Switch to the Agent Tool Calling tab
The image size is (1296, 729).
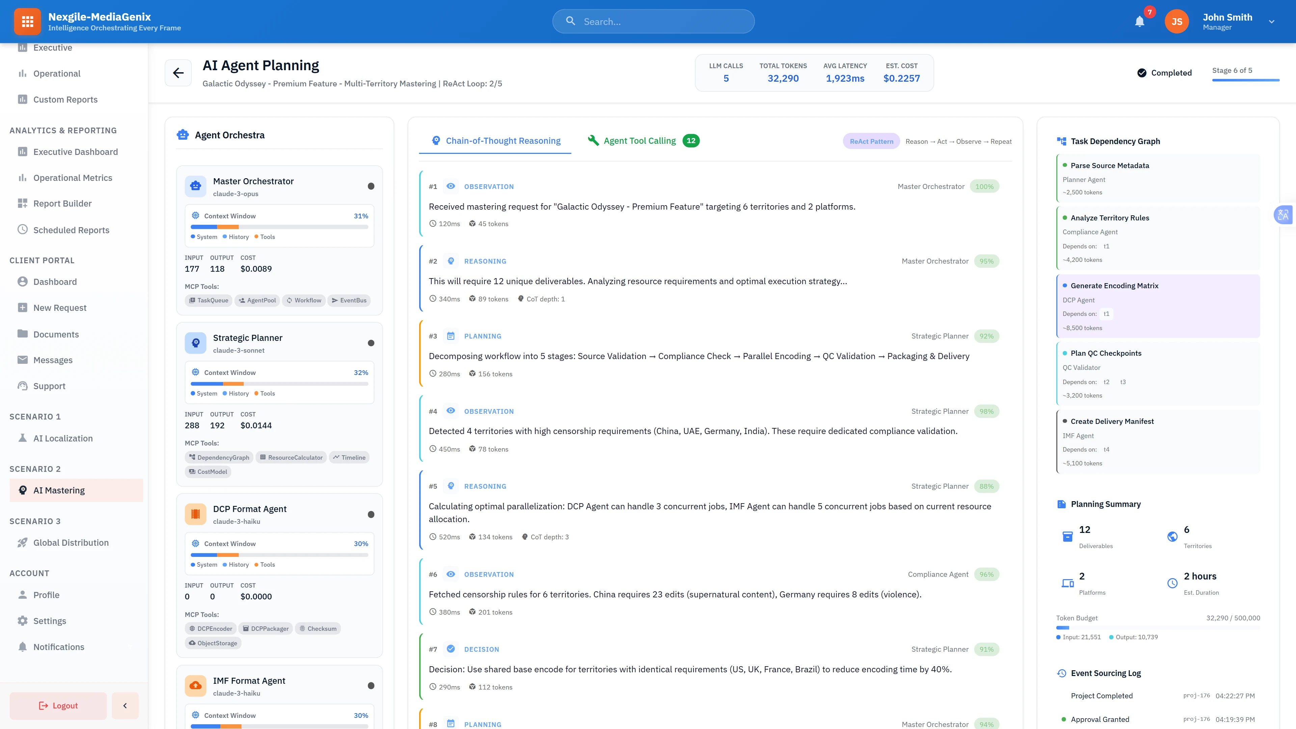tap(640, 140)
